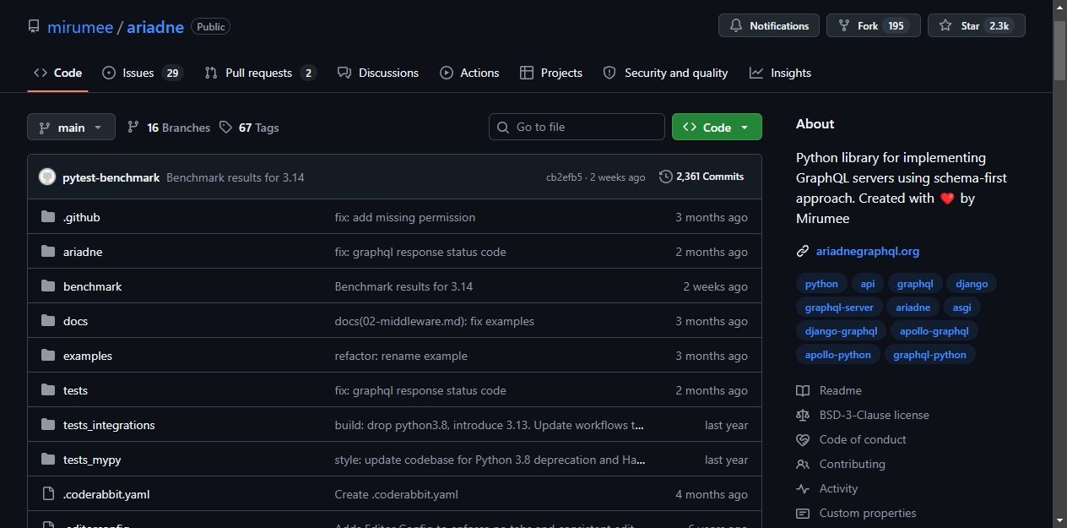Open the Issues tab
1067x528 pixels.
(143, 73)
